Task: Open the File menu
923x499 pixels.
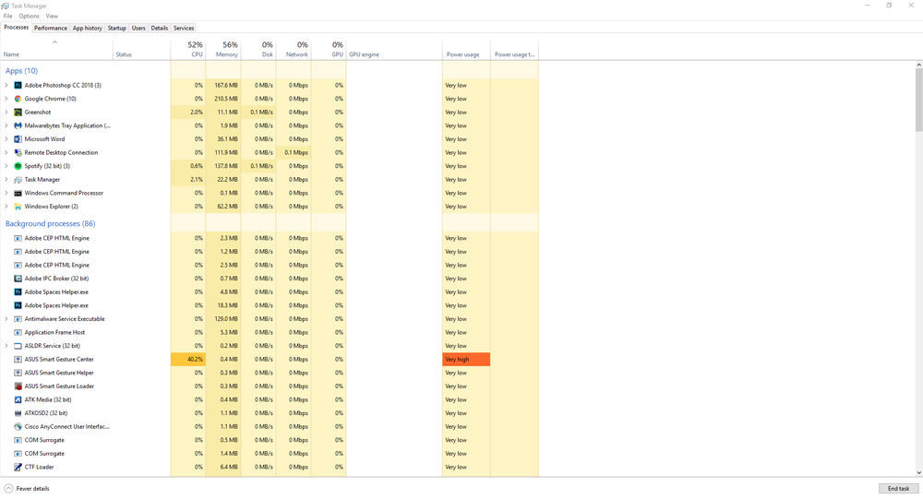Action: click(x=7, y=17)
